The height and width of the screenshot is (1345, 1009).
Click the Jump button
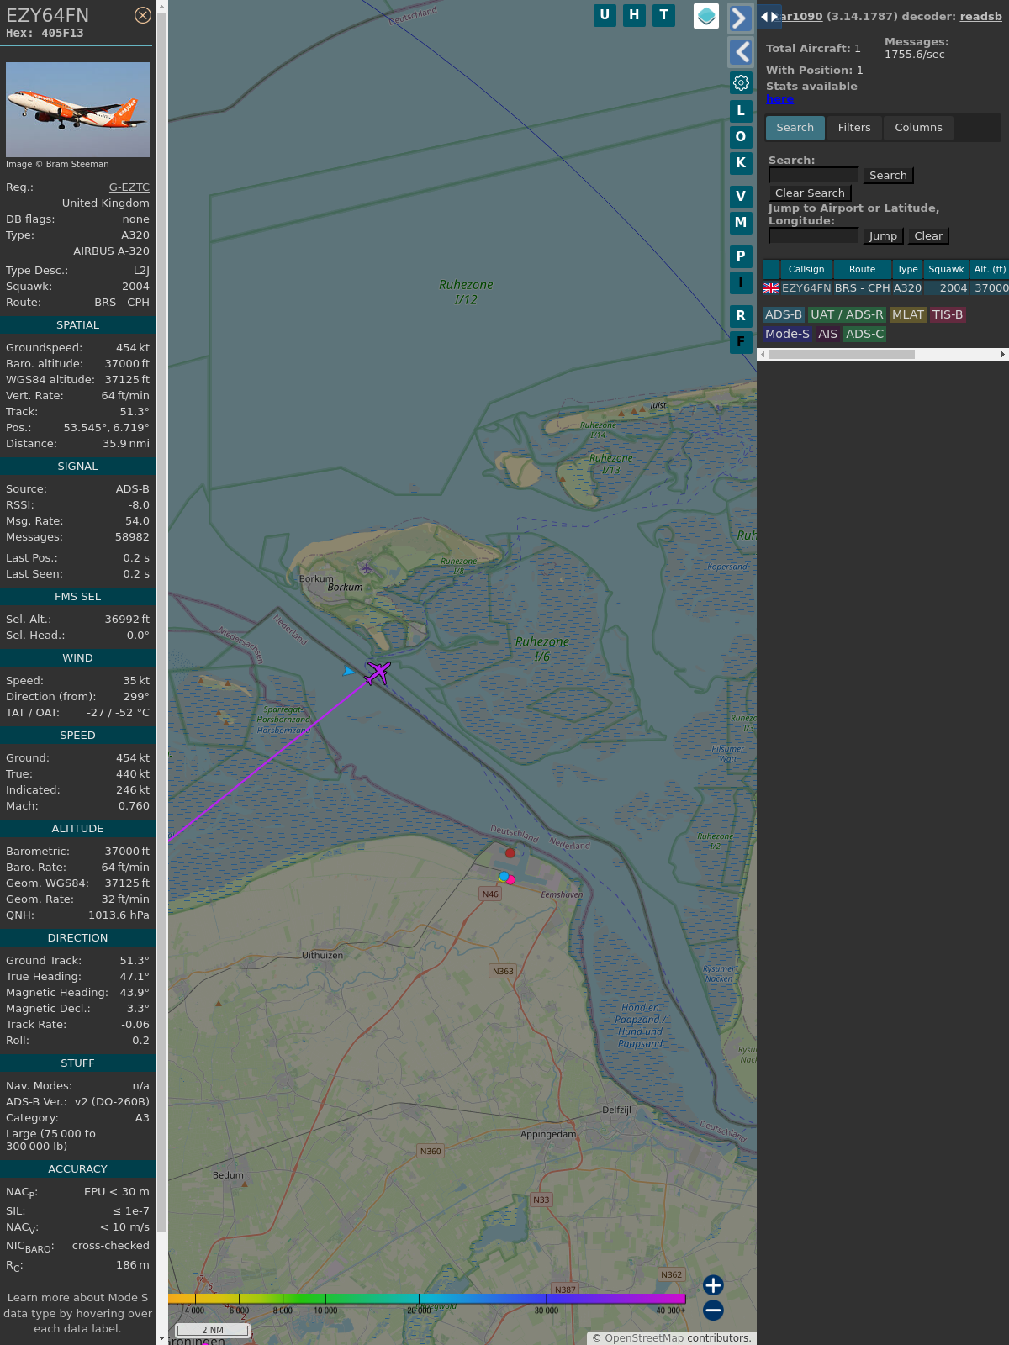pyautogui.click(x=883, y=236)
